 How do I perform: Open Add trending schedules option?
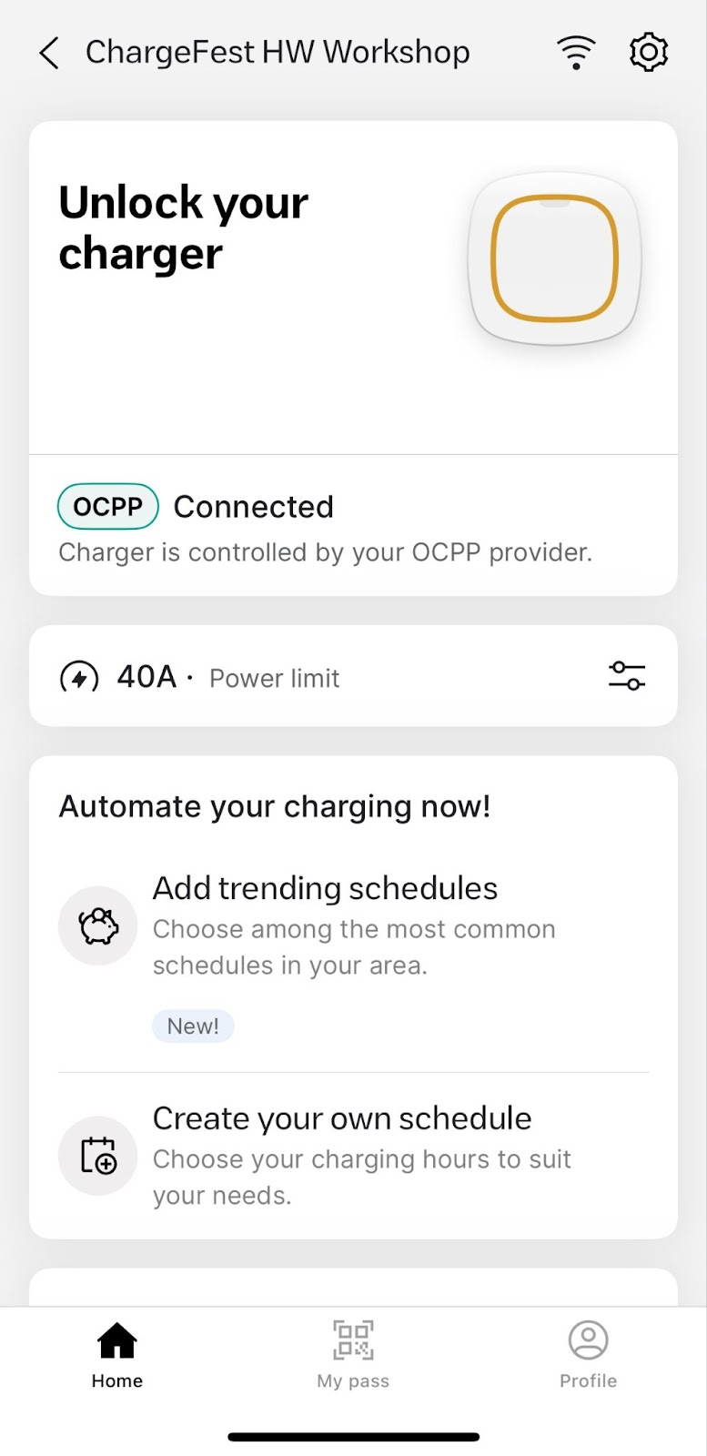325,888
